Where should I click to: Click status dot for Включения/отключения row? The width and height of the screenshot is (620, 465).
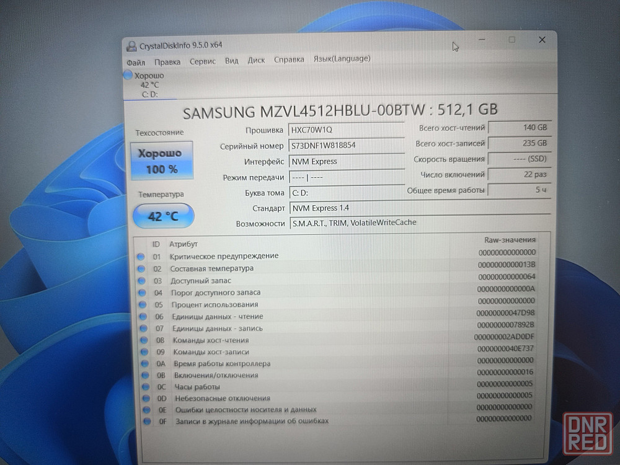pos(145,375)
